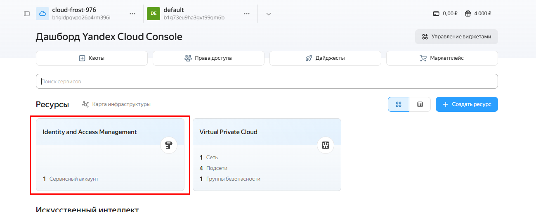Viewport: 536px width, 212px height.
Task: Click folder ID b1g73eu9ha3gvt99qm6b
Action: pos(194,18)
